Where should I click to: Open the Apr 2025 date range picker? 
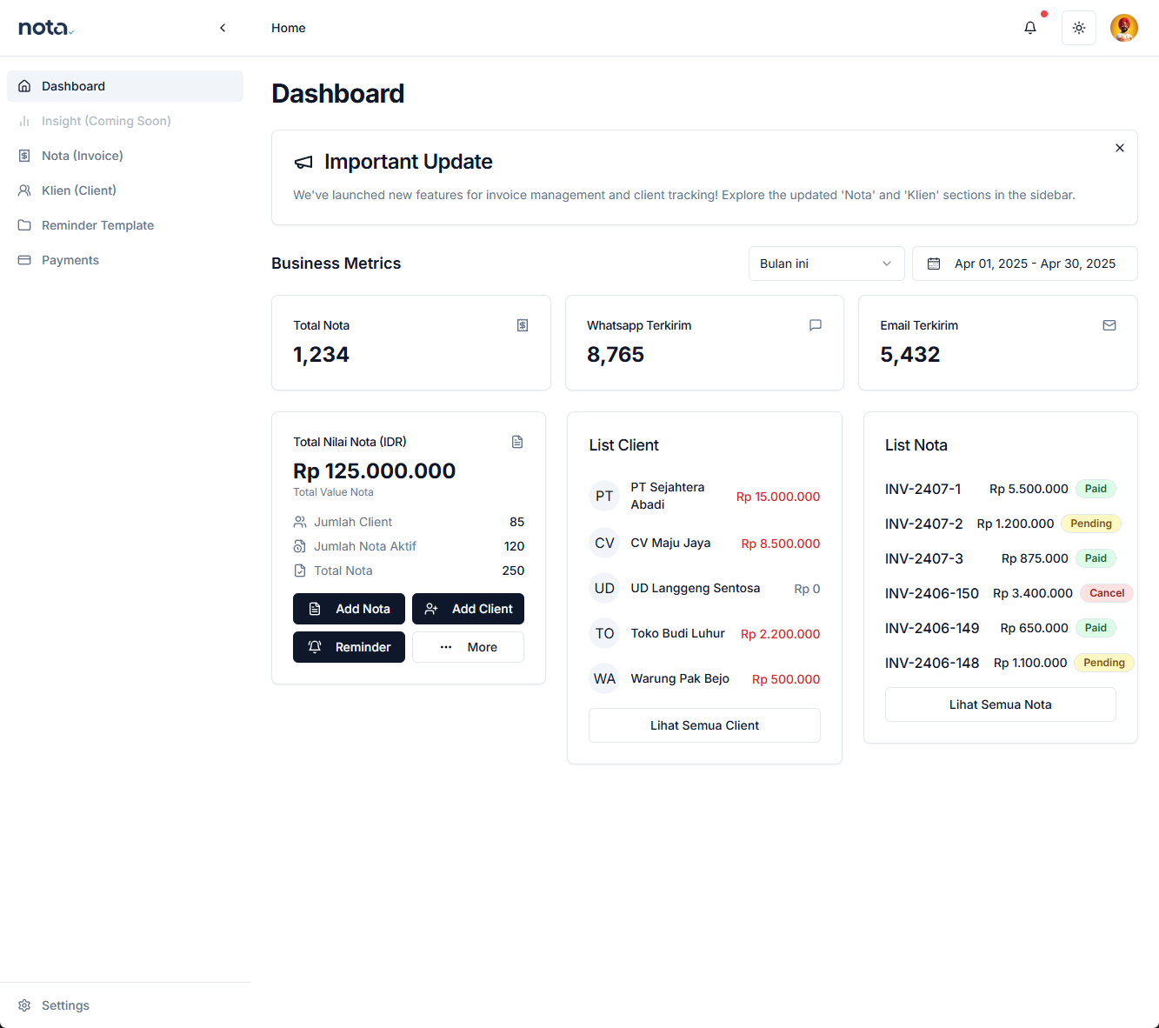click(x=1024, y=264)
